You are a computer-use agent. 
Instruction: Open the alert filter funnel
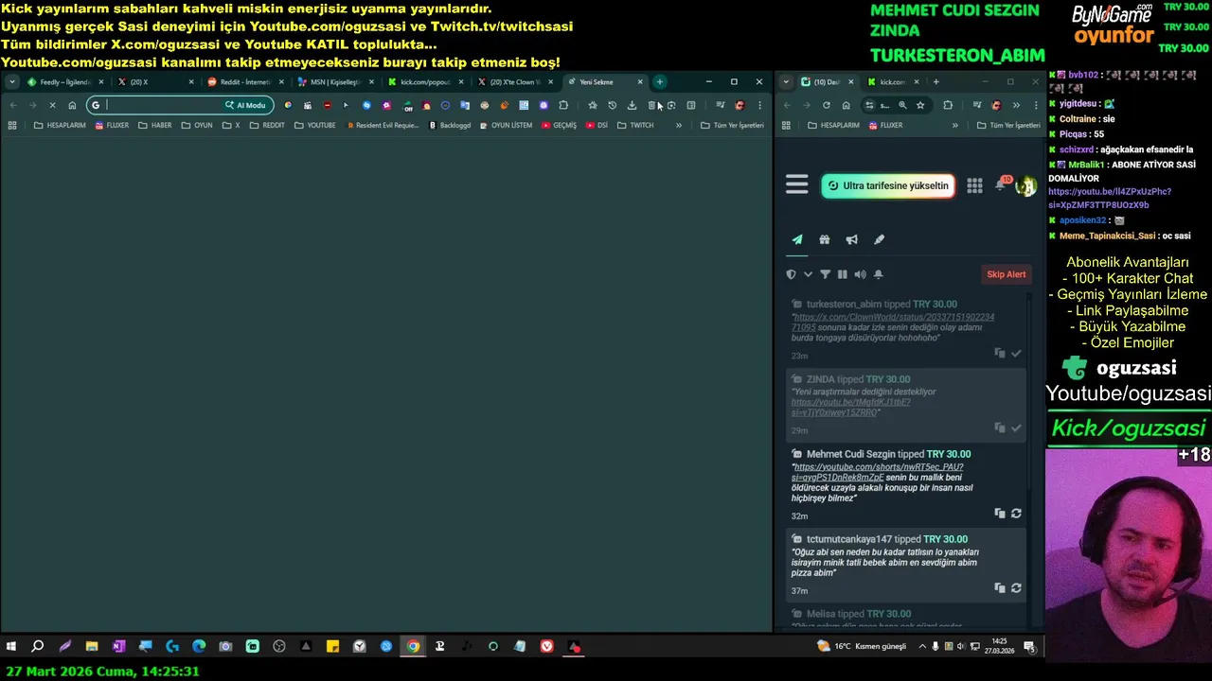point(825,274)
